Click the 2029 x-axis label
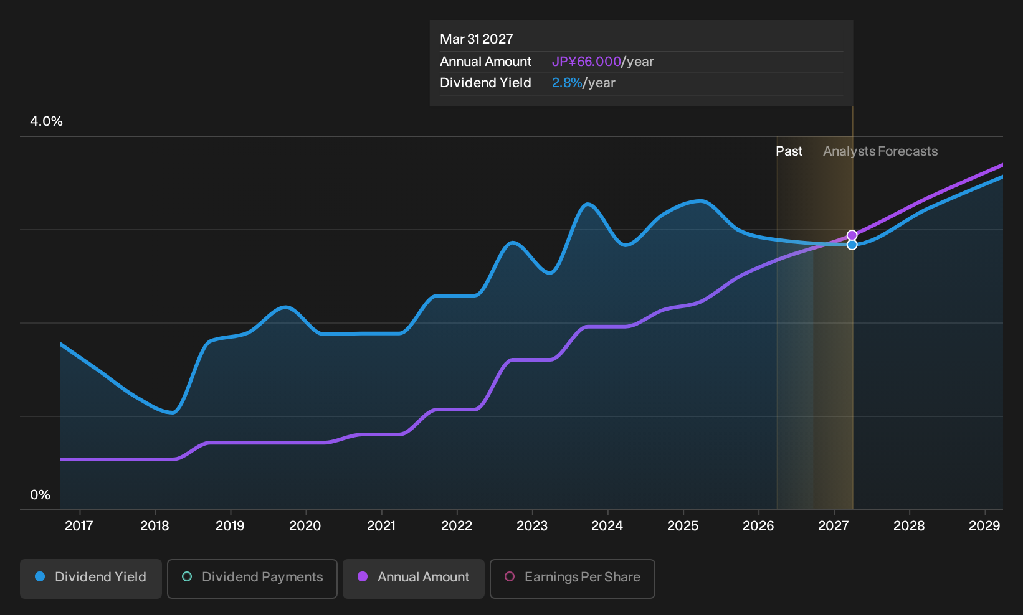 pos(984,526)
